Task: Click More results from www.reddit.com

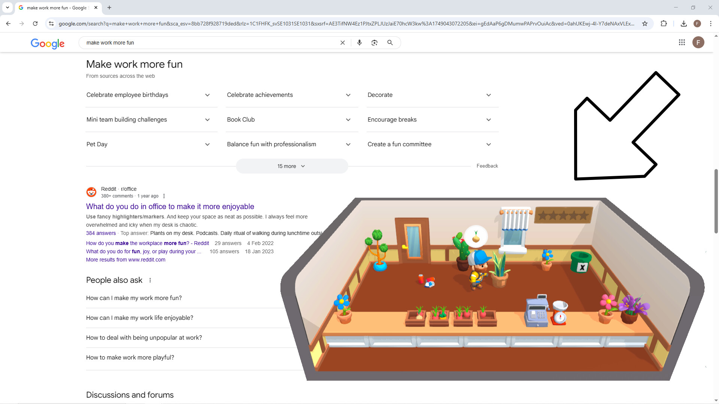Action: (125, 259)
